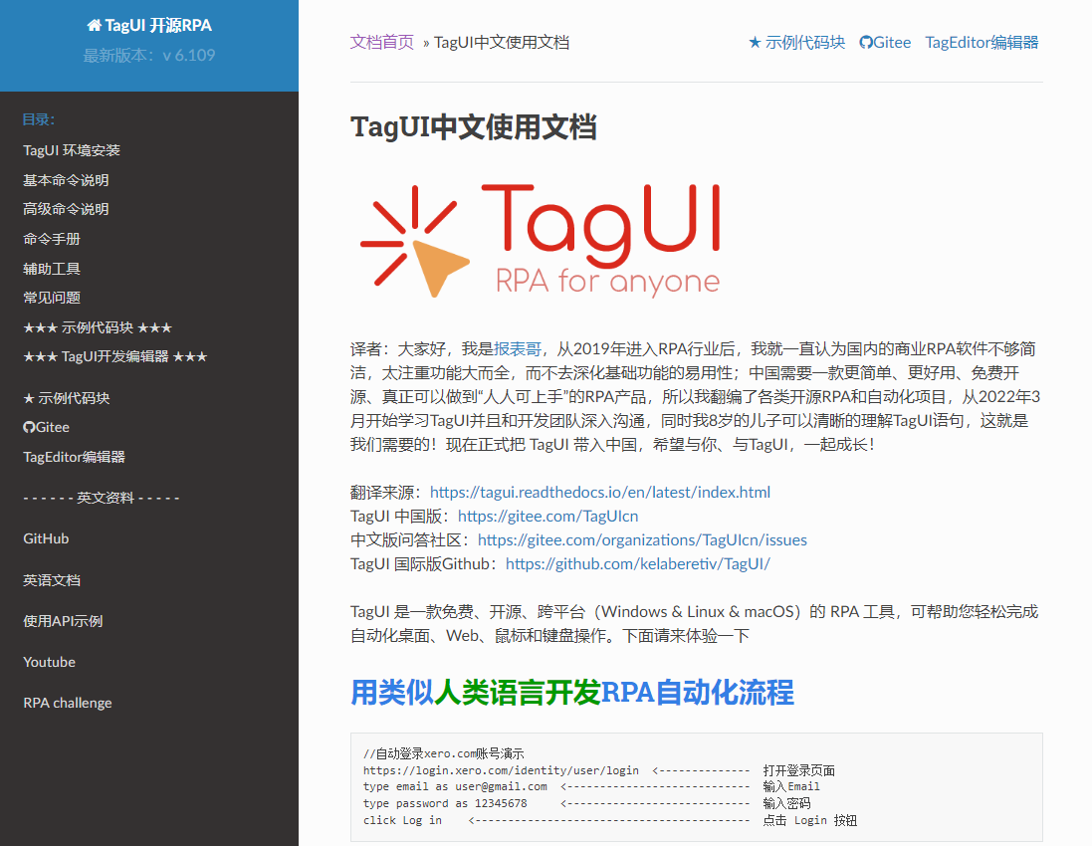Image resolution: width=1092 pixels, height=846 pixels.
Task: Click the TagUI中文使用文档 breadcrumb text
Action: tap(502, 43)
